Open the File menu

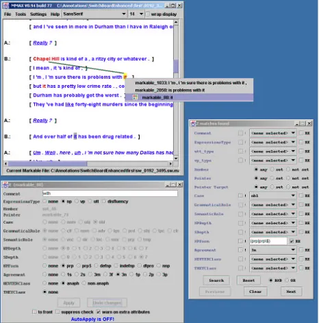8,14
